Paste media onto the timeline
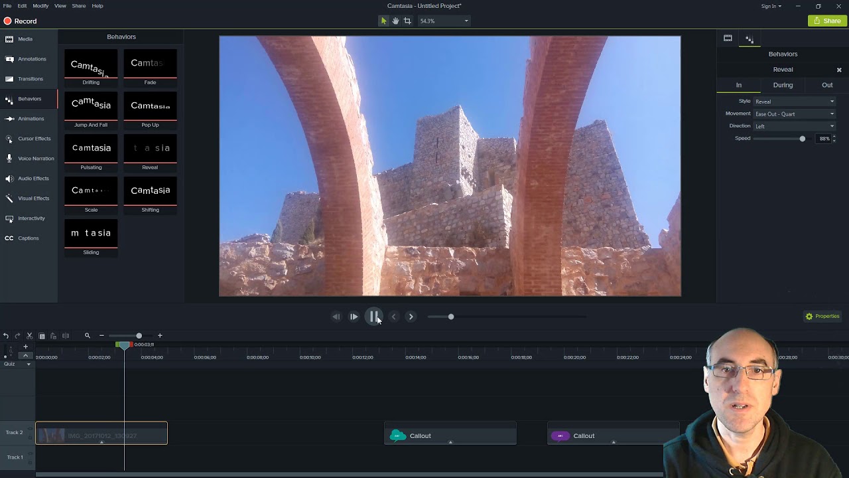Viewport: 849px width, 478px height. [54, 336]
